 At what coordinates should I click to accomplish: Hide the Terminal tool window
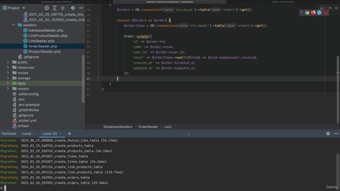coord(336,134)
